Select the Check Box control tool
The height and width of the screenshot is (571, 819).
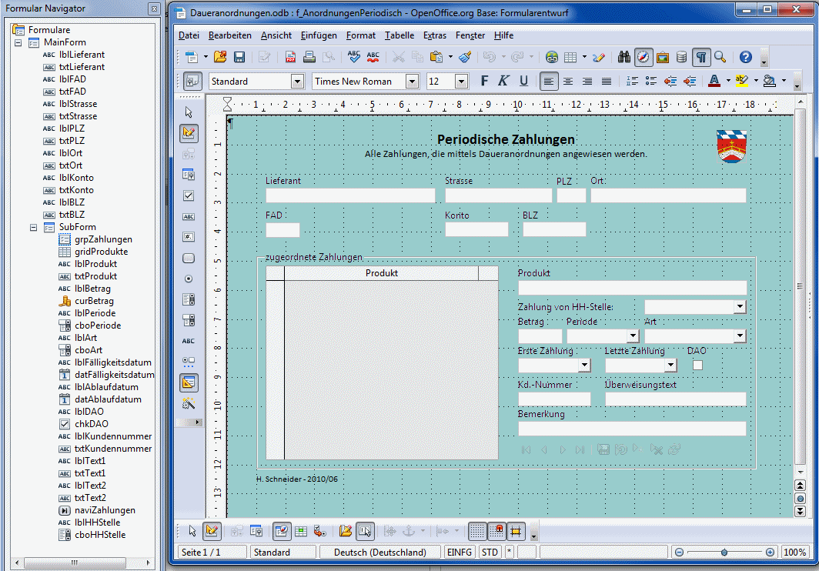coord(189,196)
